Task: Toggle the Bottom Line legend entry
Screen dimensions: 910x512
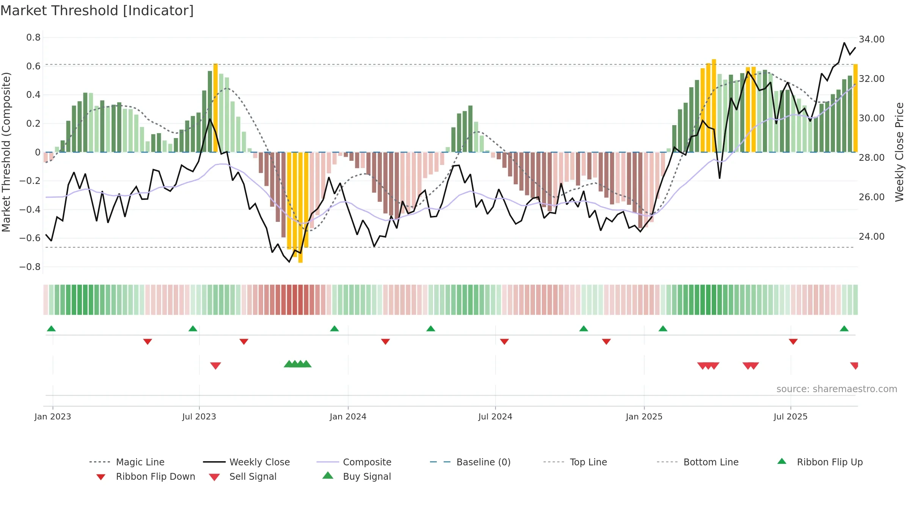Action: [698, 462]
